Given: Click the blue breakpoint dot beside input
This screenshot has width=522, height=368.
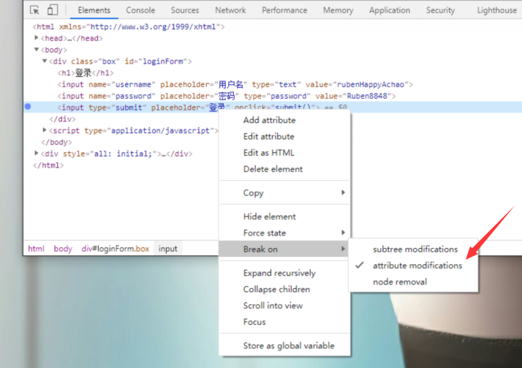Looking at the screenshot, I should (x=28, y=107).
